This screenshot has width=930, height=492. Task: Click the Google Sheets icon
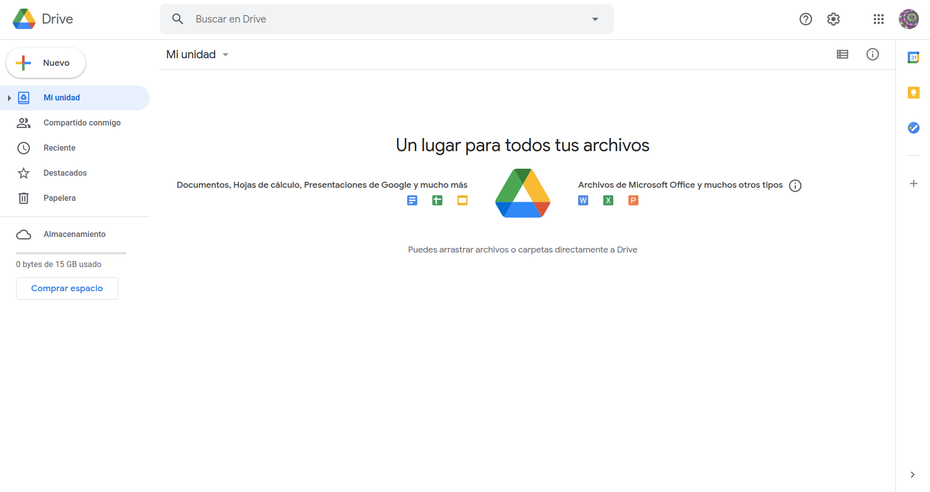[437, 201]
